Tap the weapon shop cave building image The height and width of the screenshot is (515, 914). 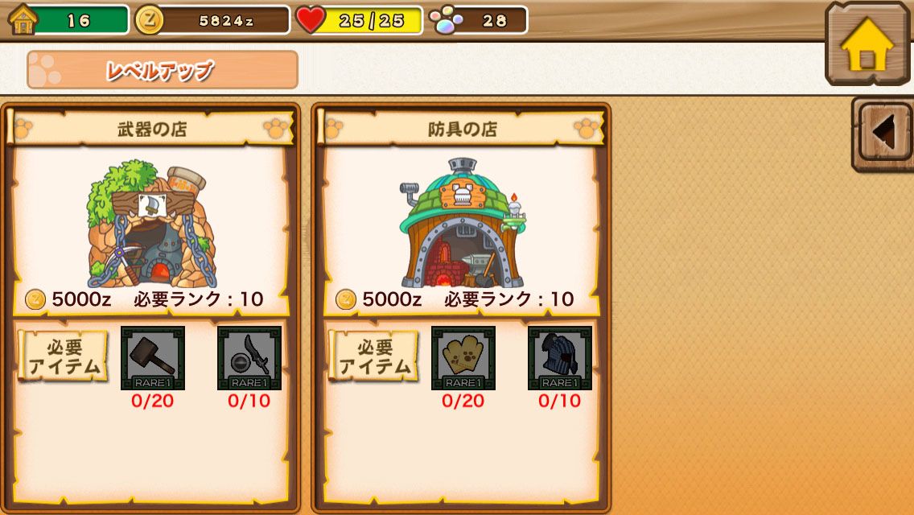click(152, 224)
